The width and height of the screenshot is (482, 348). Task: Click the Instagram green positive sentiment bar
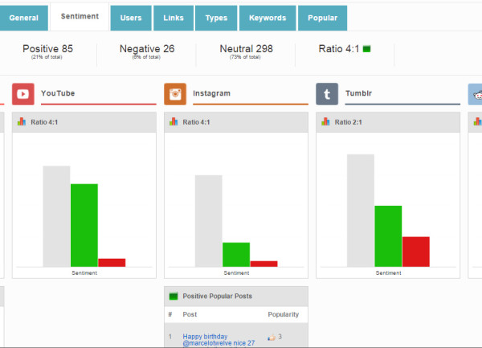pyautogui.click(x=236, y=255)
